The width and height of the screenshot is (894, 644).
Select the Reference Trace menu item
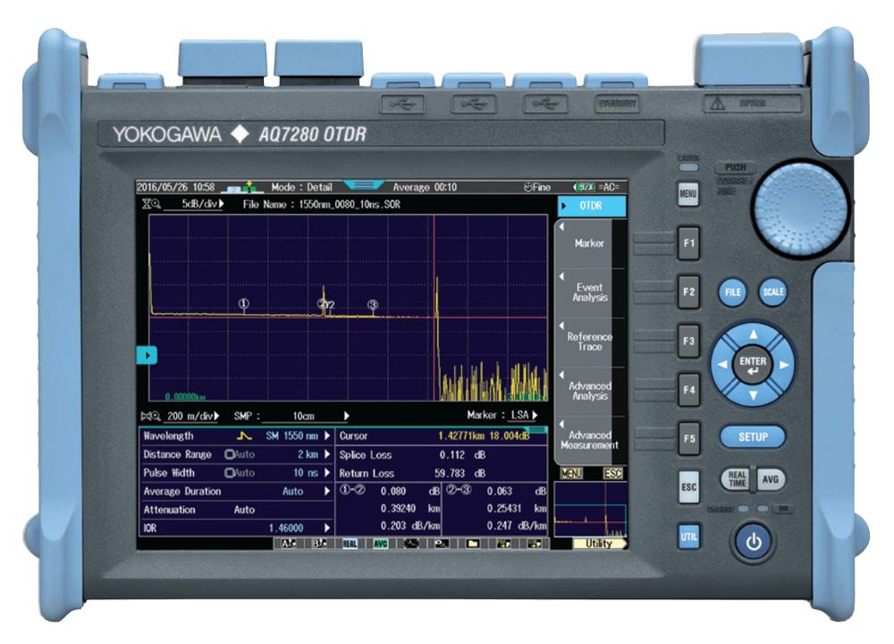click(x=589, y=342)
